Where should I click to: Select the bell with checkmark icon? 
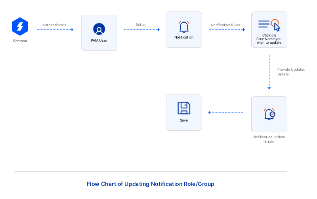point(269,114)
